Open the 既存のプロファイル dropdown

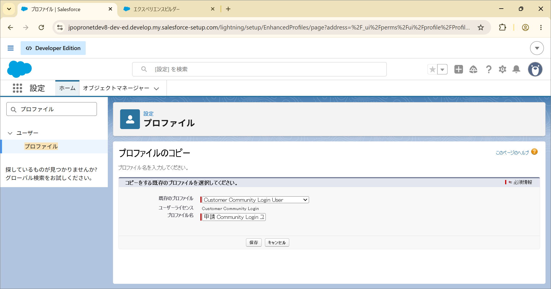(x=255, y=200)
